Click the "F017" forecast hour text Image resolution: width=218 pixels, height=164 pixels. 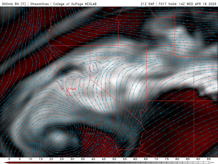pyautogui.click(x=162, y=4)
